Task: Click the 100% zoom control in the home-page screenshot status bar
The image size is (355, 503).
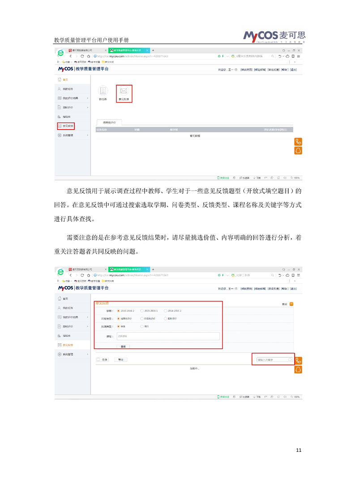Action: tap(295, 178)
